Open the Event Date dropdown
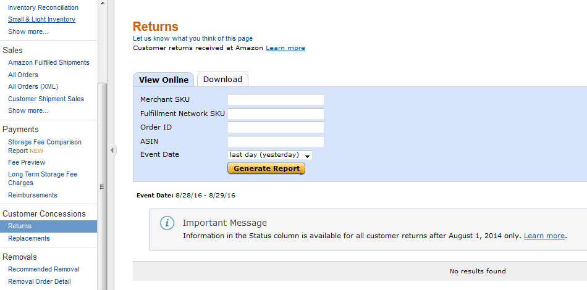Image resolution: width=587 pixels, height=290 pixels. tap(270, 155)
